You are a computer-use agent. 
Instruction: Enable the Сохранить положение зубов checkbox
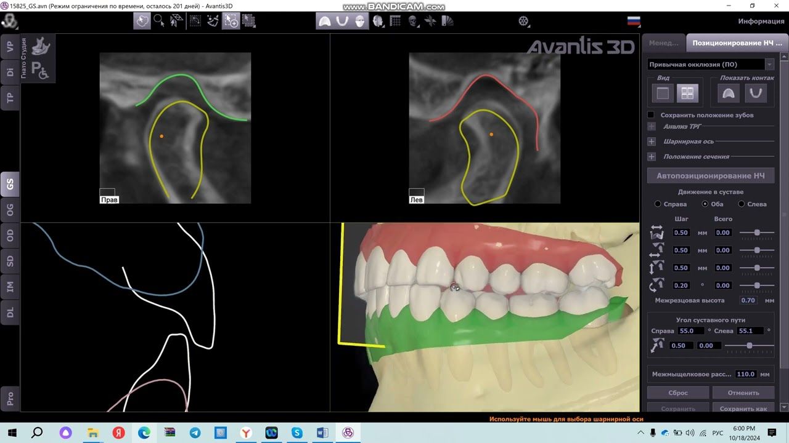651,115
